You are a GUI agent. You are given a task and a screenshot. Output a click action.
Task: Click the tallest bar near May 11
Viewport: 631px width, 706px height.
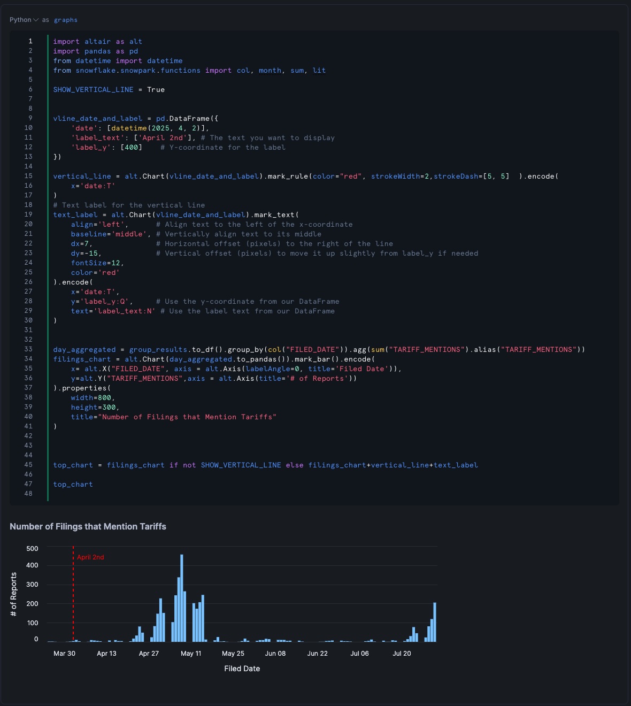tap(182, 599)
